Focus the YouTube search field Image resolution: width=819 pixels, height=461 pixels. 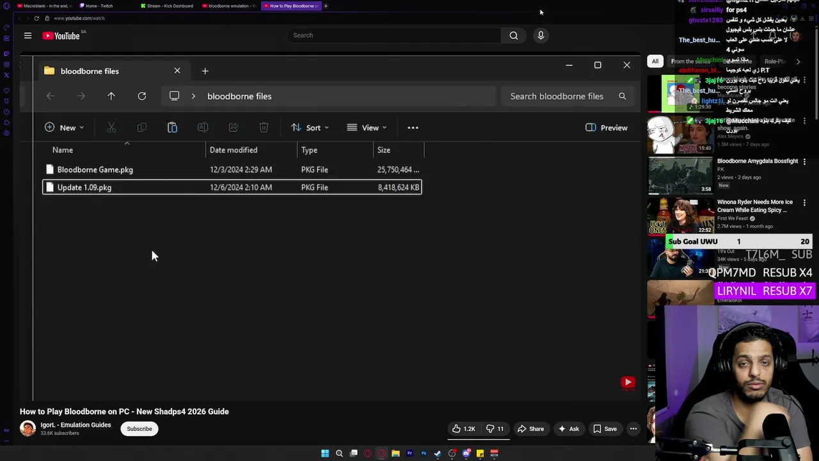[394, 35]
